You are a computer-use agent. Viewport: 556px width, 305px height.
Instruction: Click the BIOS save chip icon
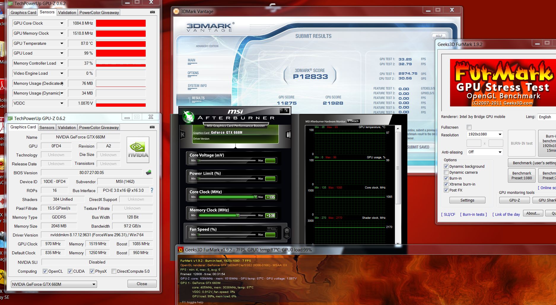(149, 172)
